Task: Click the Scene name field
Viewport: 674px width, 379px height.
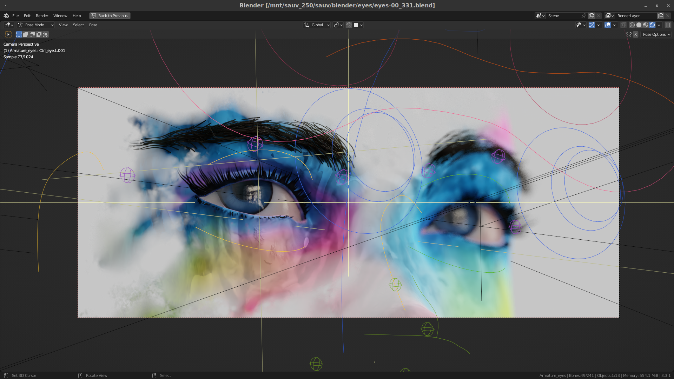Action: [x=563, y=16]
